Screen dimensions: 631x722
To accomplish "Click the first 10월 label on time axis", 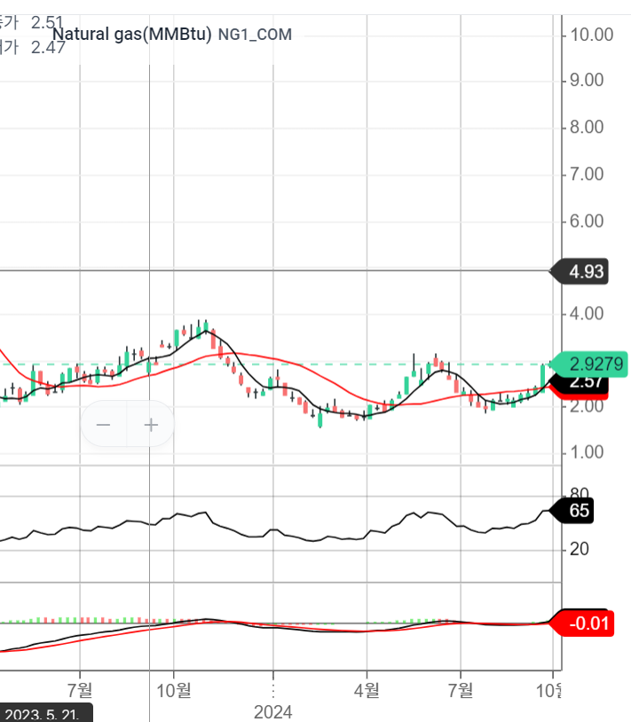I will click(x=173, y=687).
